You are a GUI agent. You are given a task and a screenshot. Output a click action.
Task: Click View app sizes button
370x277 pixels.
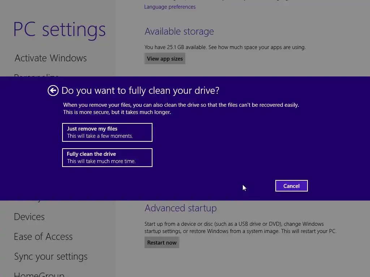pos(165,59)
